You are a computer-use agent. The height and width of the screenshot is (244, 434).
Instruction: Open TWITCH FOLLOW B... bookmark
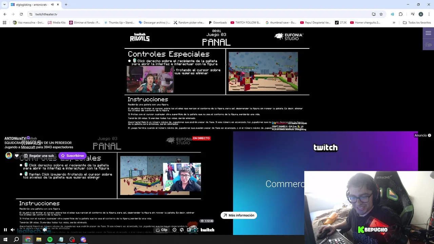[245, 23]
